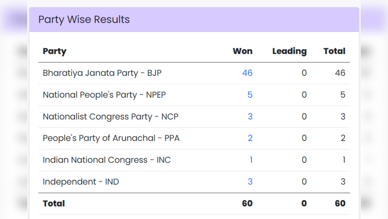Select PPA's won count link 2

(250, 138)
